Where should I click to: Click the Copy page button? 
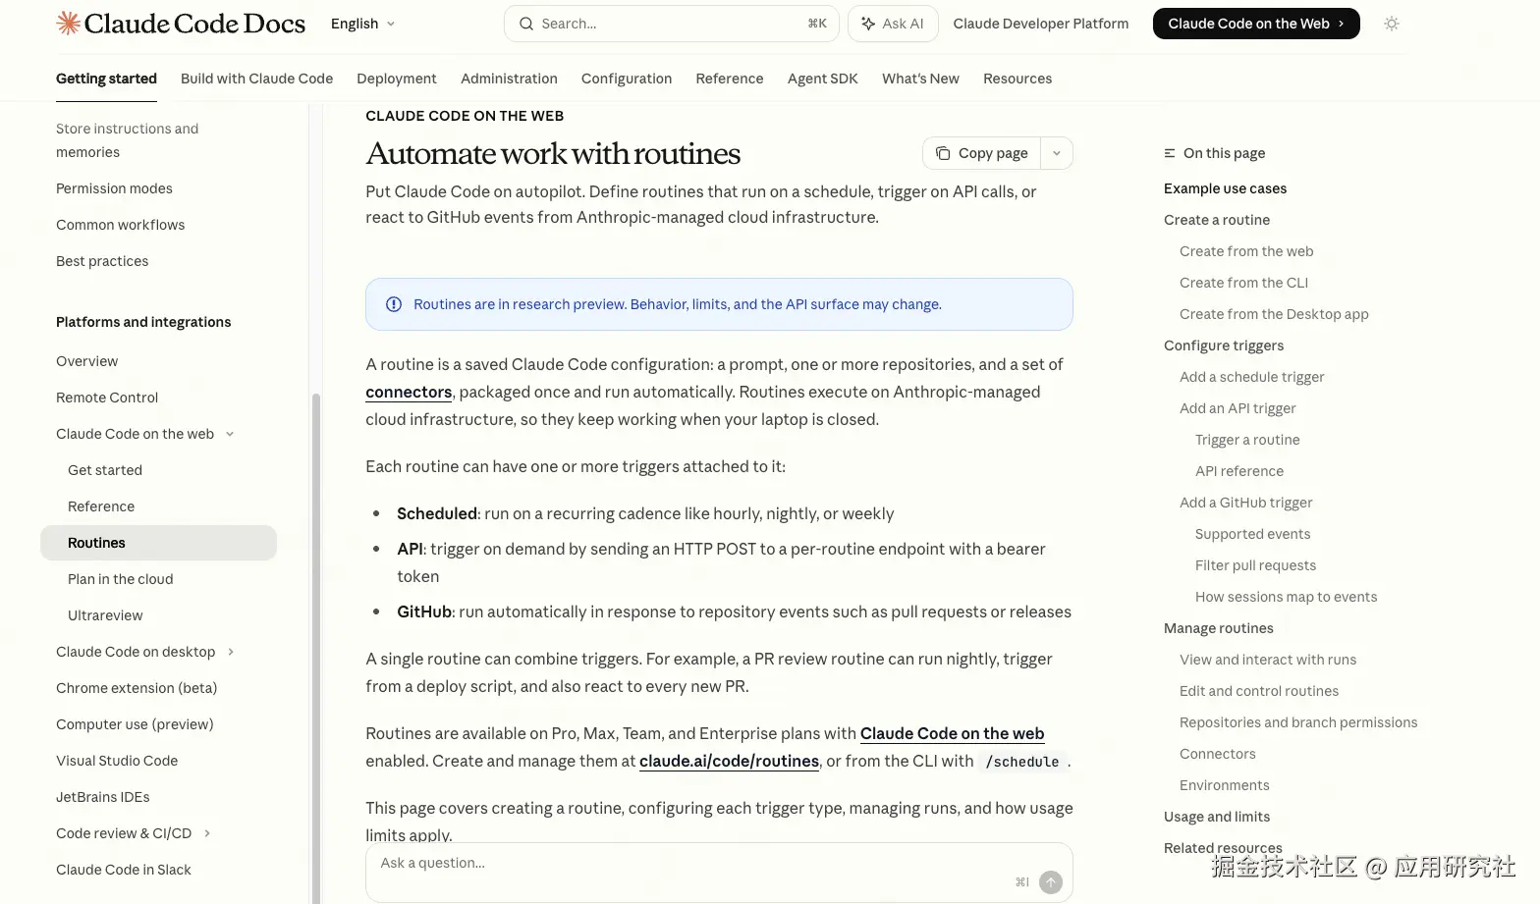click(x=982, y=153)
